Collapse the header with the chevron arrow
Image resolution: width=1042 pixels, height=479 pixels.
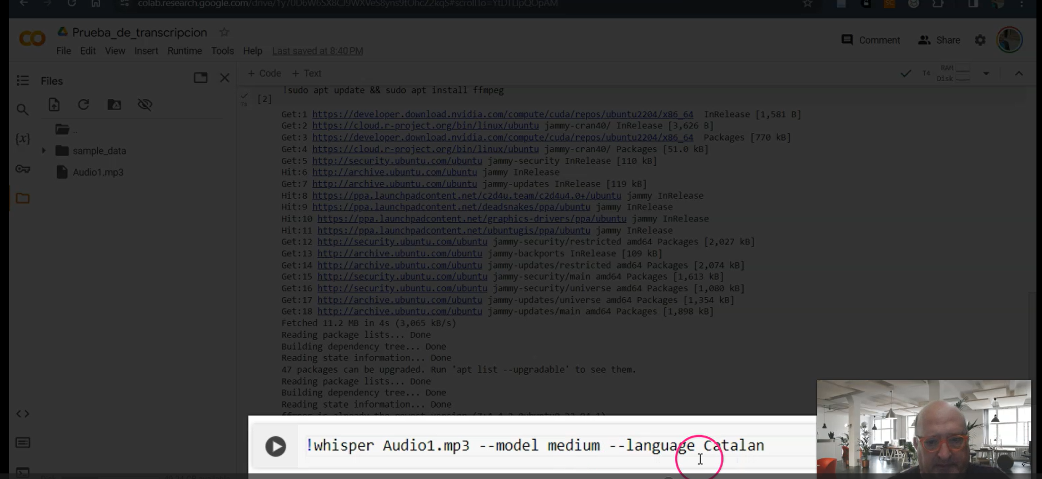(x=1019, y=73)
